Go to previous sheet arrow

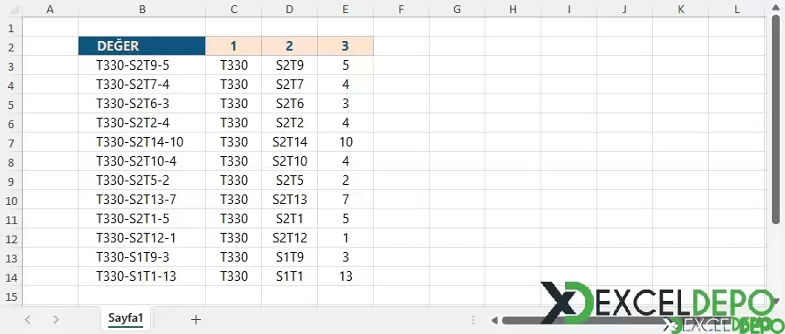point(28,319)
